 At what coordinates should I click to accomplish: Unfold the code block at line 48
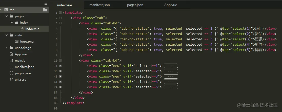click(x=61, y=76)
